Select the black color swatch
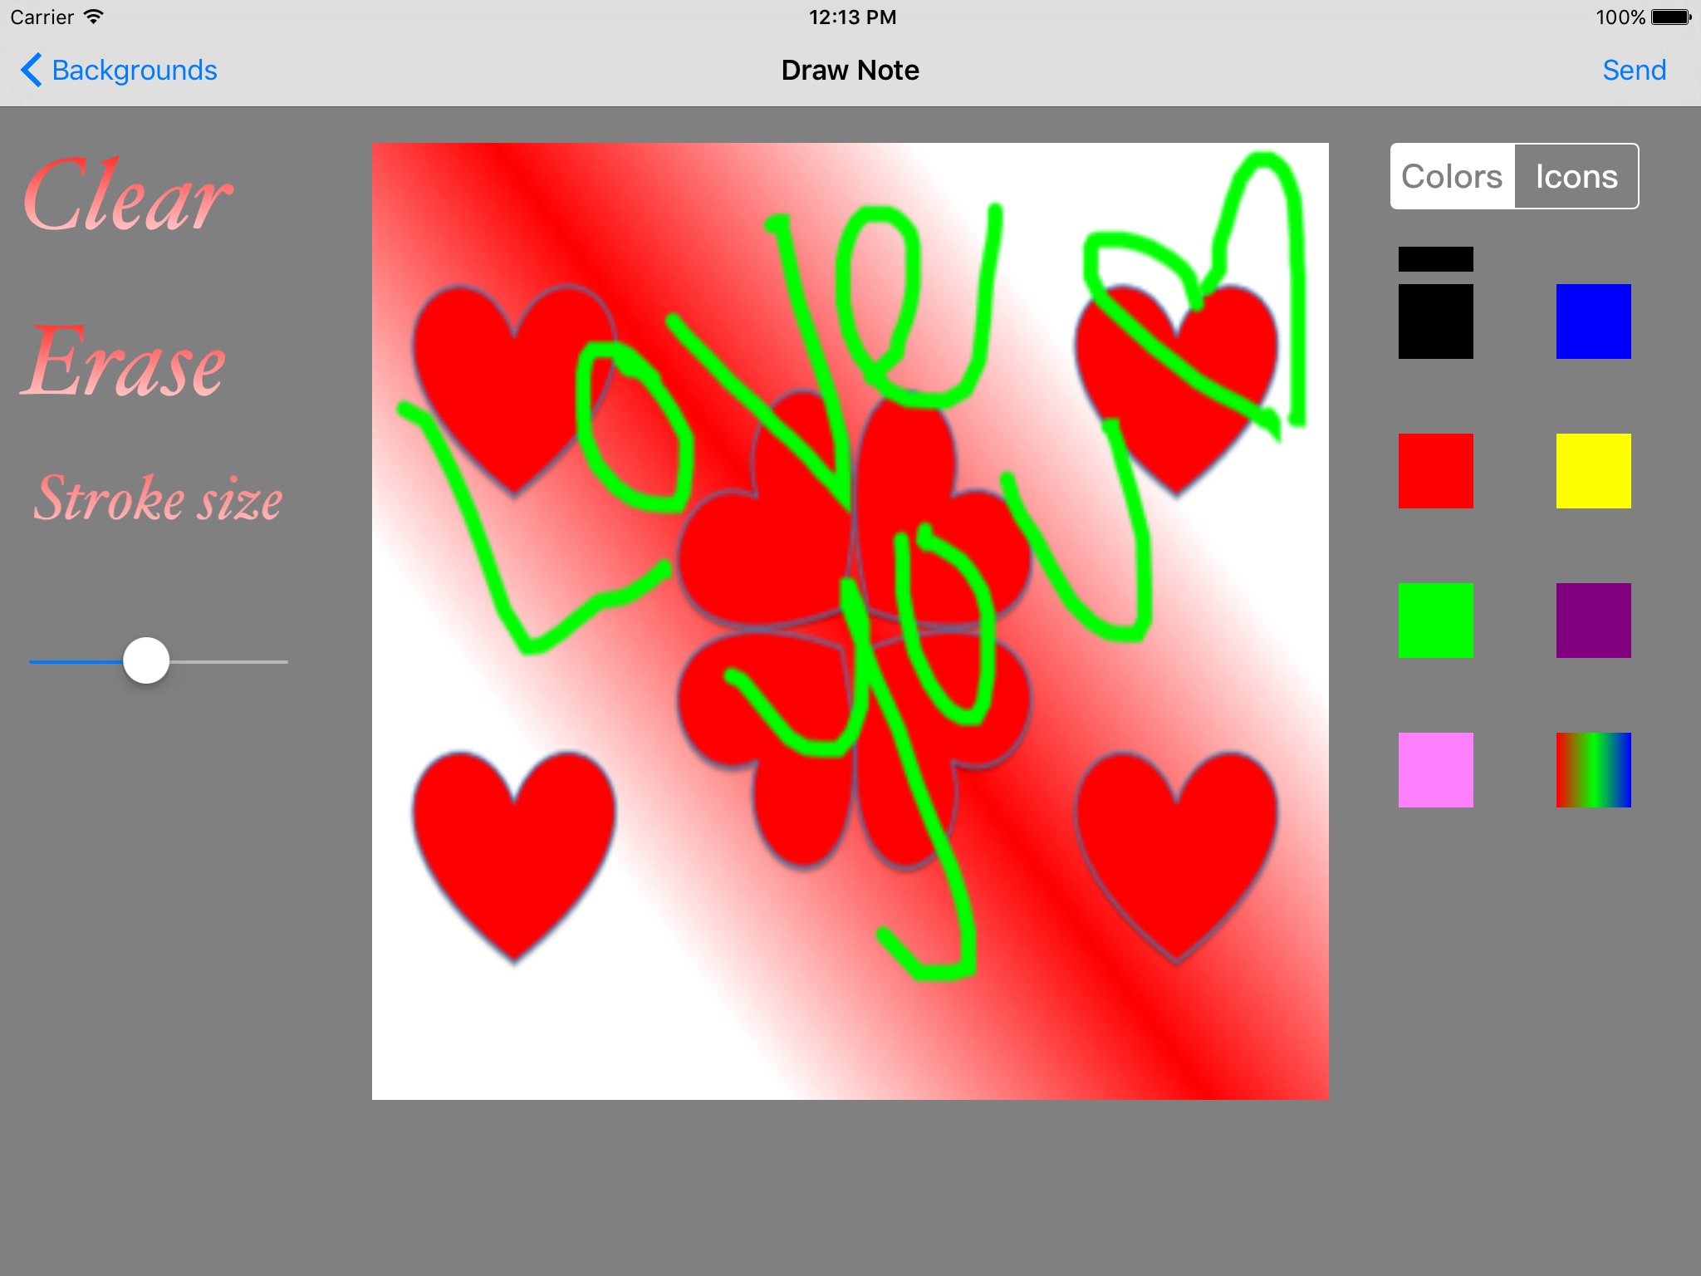This screenshot has width=1701, height=1276. (x=1435, y=321)
